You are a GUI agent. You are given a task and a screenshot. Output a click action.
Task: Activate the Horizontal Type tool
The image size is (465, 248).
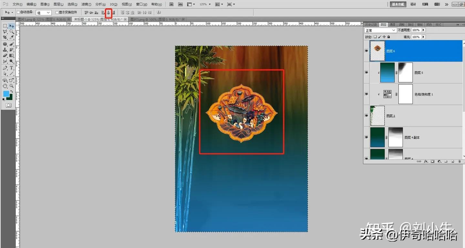11,68
